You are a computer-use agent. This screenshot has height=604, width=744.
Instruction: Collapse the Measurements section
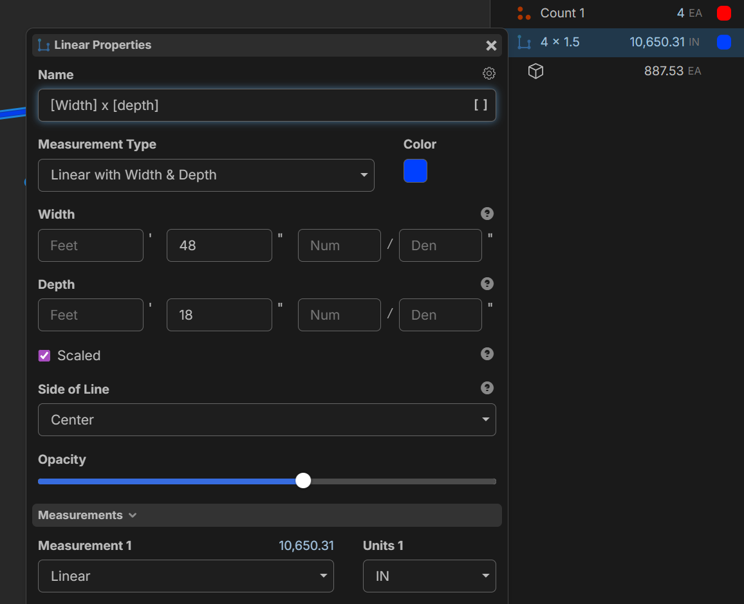[x=87, y=515]
